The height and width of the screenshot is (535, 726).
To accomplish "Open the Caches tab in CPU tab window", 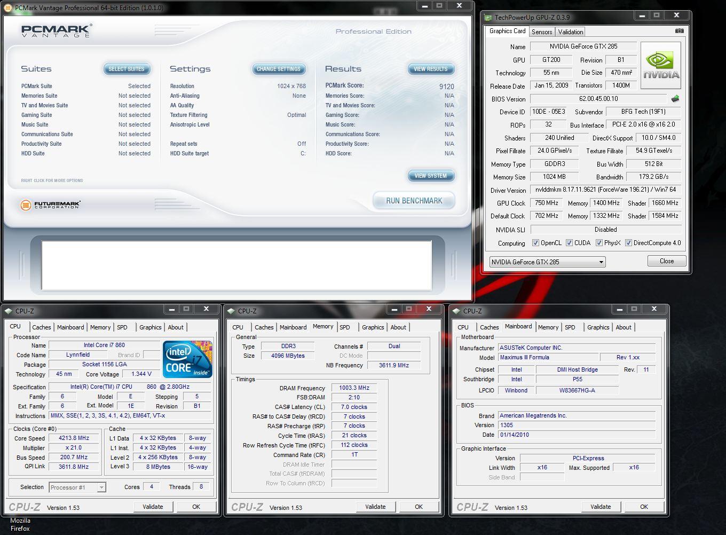I will (41, 327).
